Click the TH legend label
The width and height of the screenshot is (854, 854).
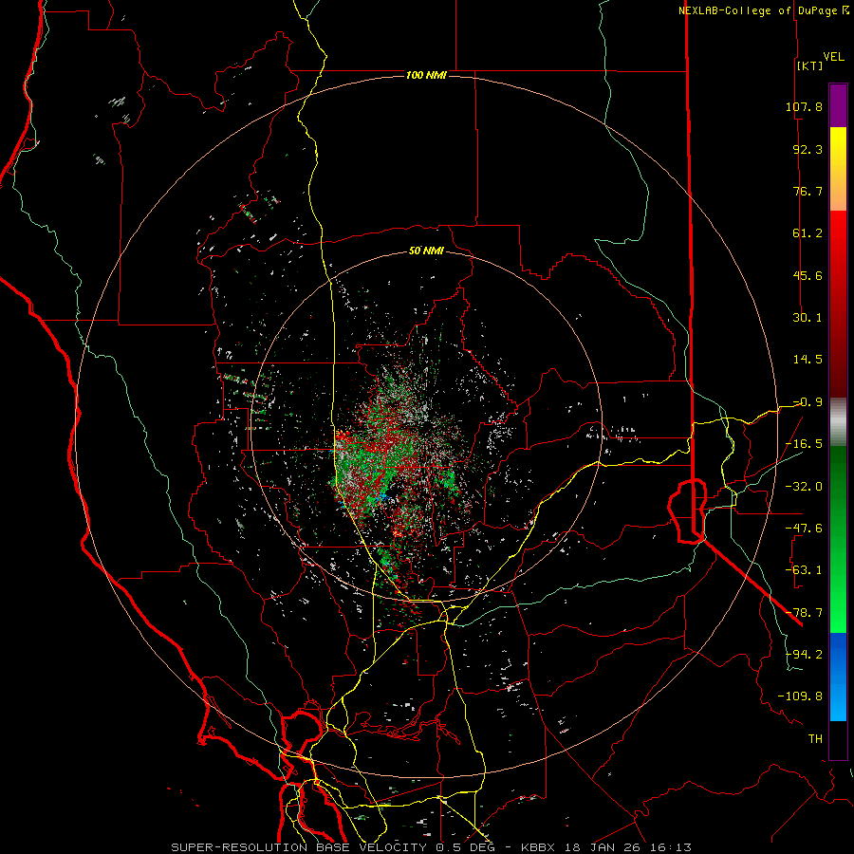click(x=815, y=739)
